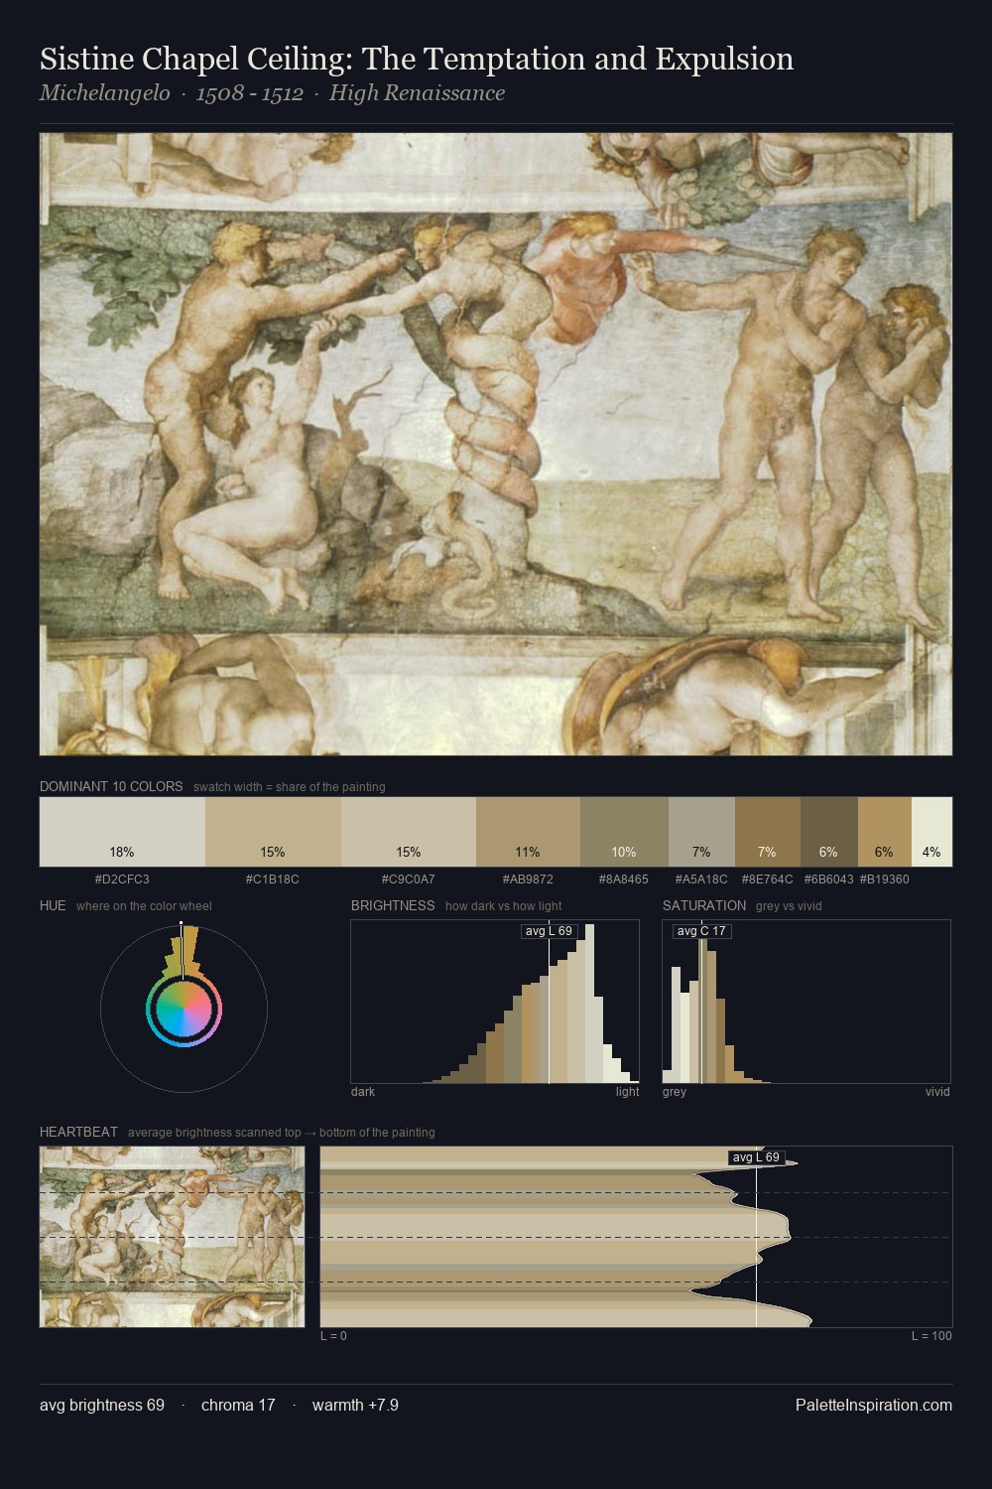This screenshot has width=992, height=1489.
Task: Click the 18% swatch #D2CFC3
Action: tap(122, 832)
